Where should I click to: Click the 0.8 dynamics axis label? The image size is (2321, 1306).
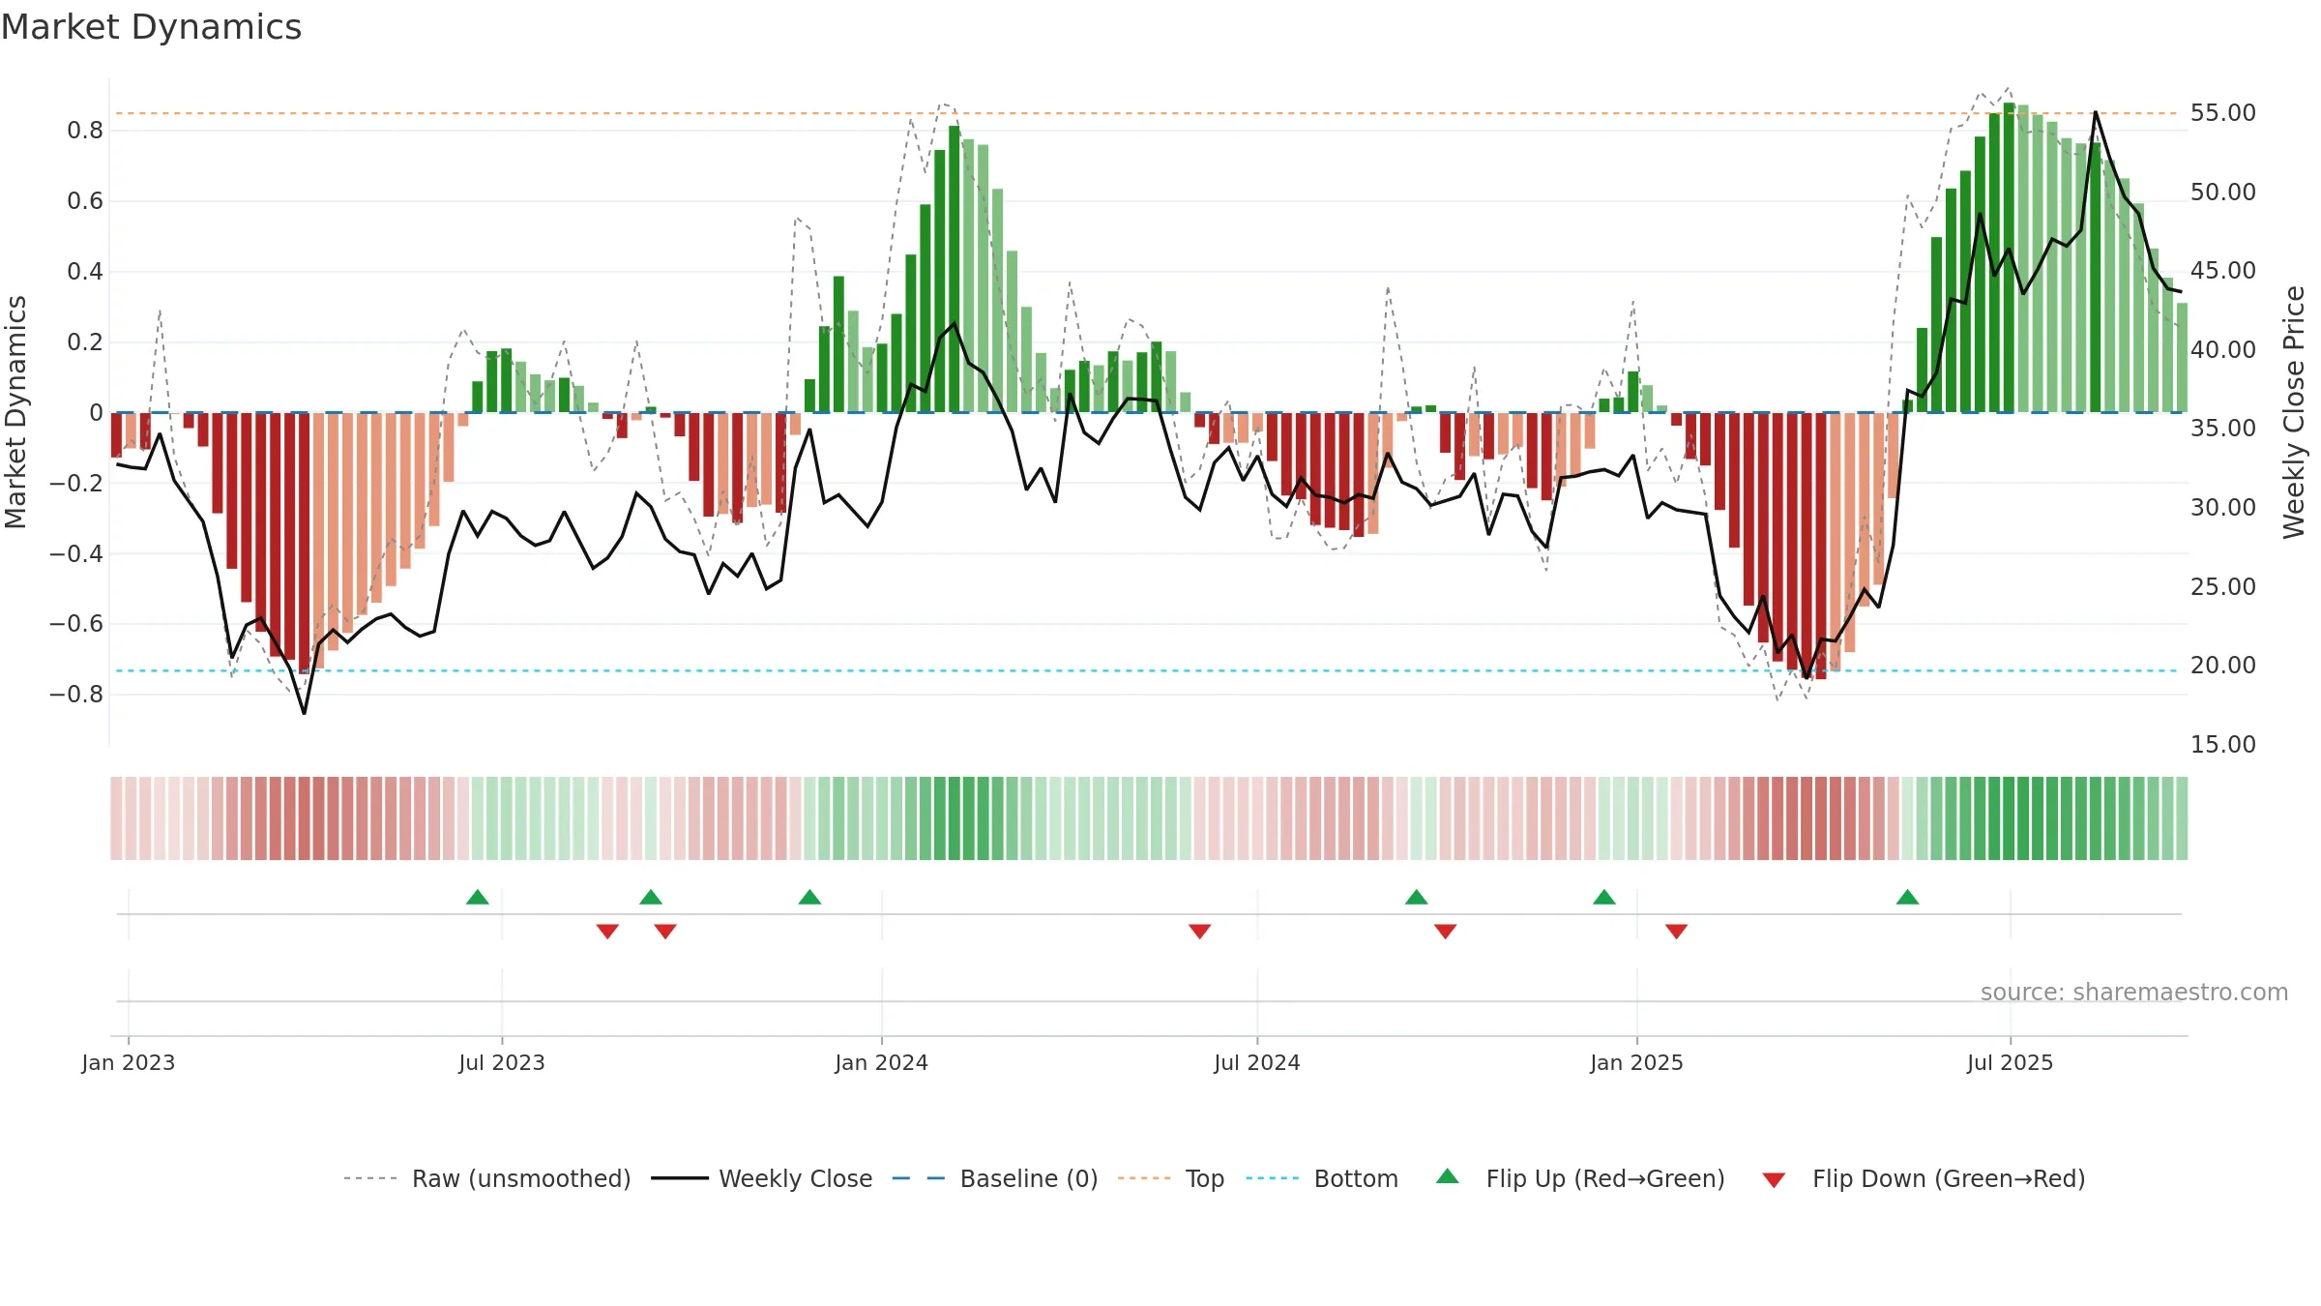pyautogui.click(x=85, y=131)
